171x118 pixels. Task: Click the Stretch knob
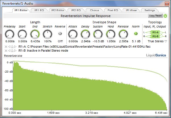(48, 34)
